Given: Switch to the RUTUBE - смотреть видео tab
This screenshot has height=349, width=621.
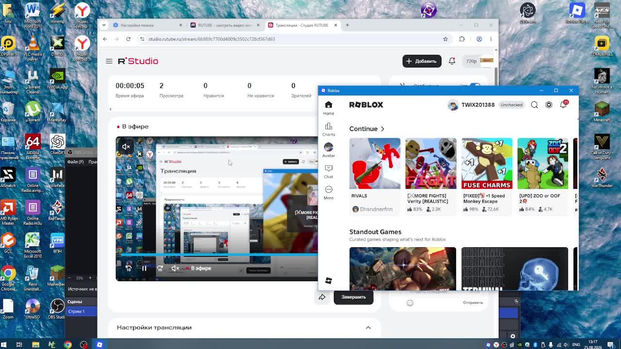Looking at the screenshot, I should 225,25.
